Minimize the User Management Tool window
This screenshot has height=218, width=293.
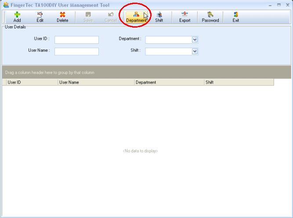(270, 5)
